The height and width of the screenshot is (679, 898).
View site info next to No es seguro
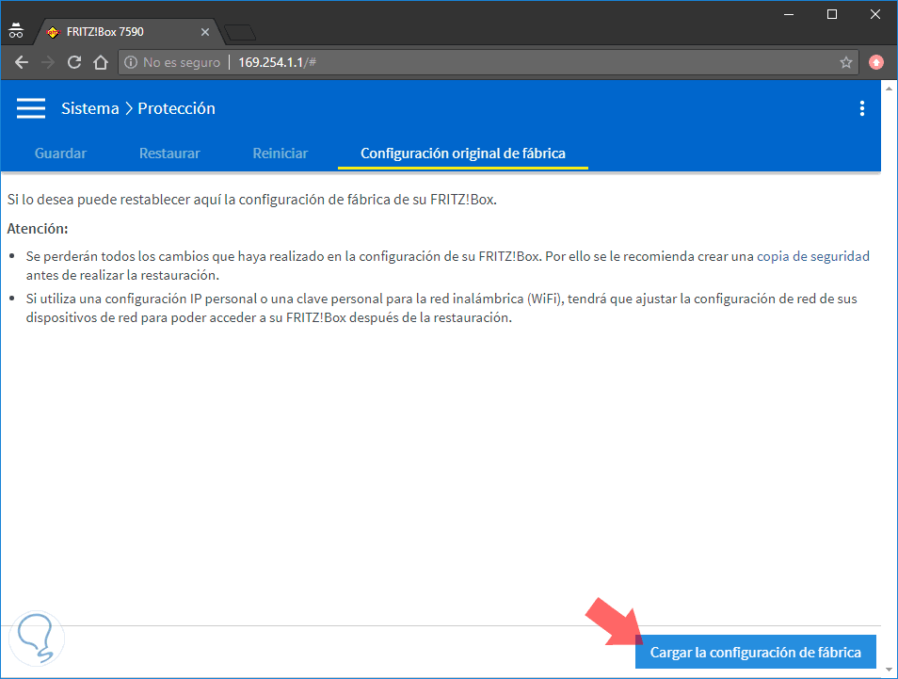[x=131, y=62]
